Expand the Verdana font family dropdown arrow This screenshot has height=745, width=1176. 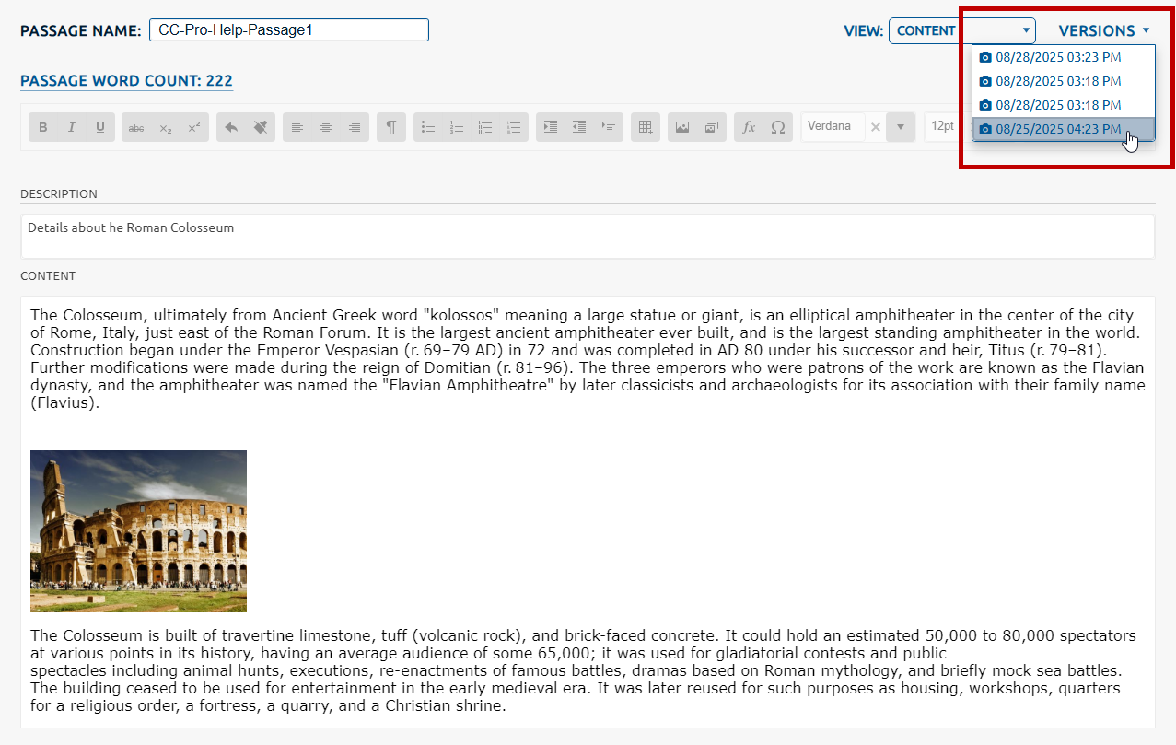coord(900,127)
